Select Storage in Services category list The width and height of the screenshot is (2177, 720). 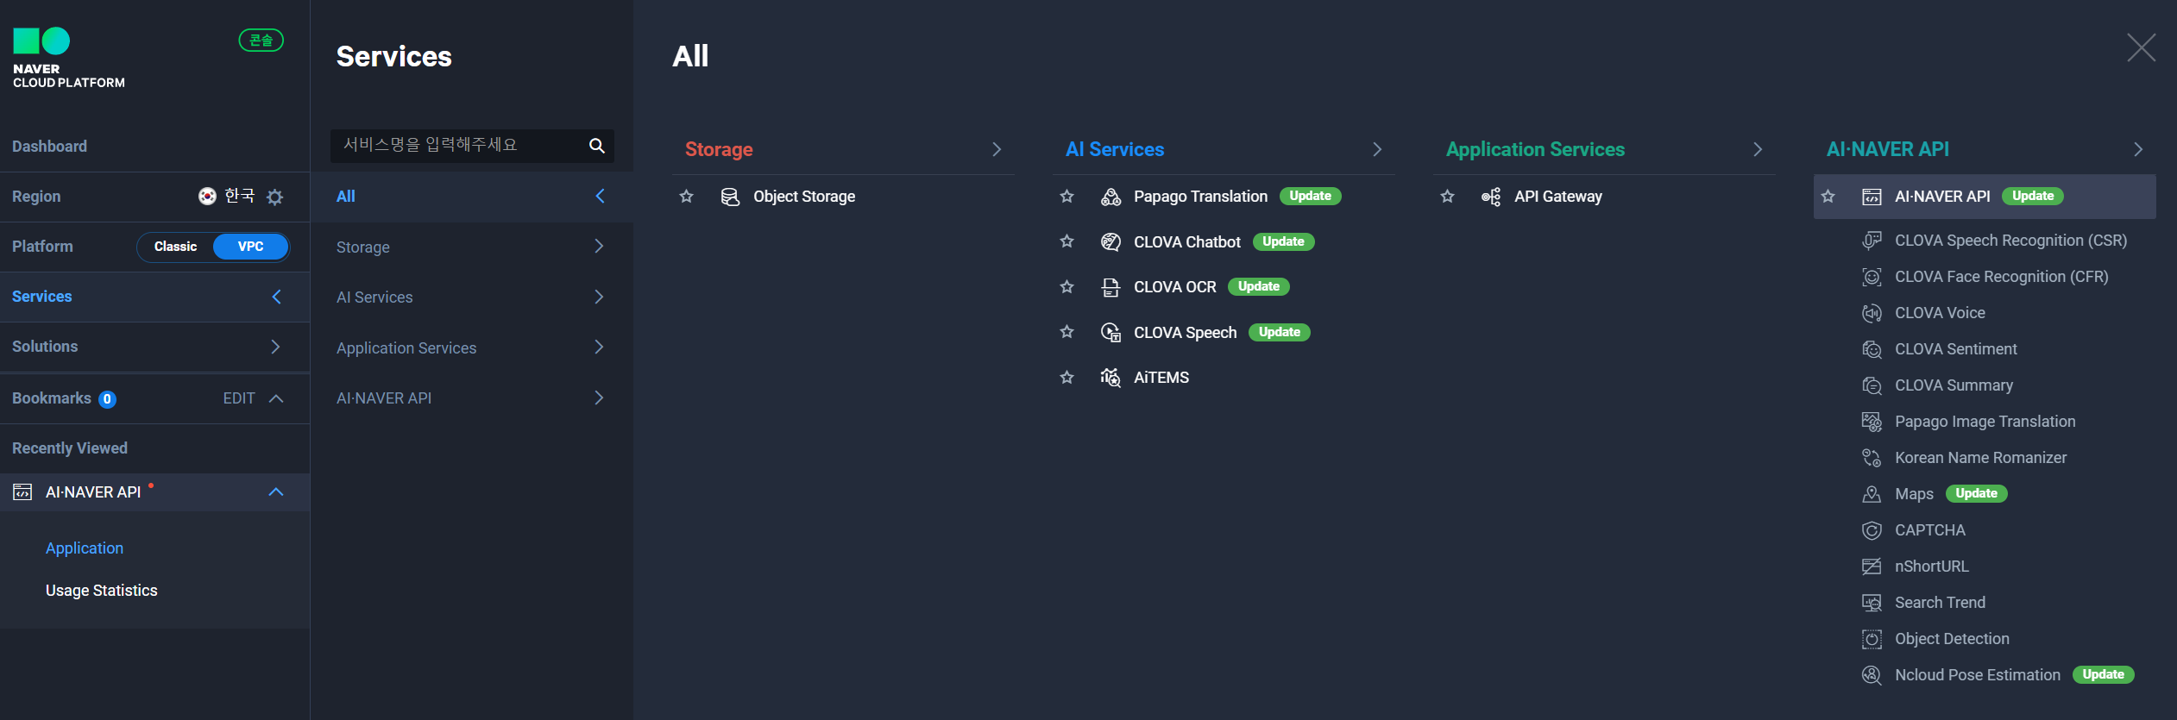tap(471, 247)
